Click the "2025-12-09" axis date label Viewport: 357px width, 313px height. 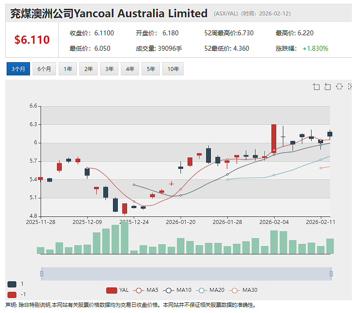87,222
